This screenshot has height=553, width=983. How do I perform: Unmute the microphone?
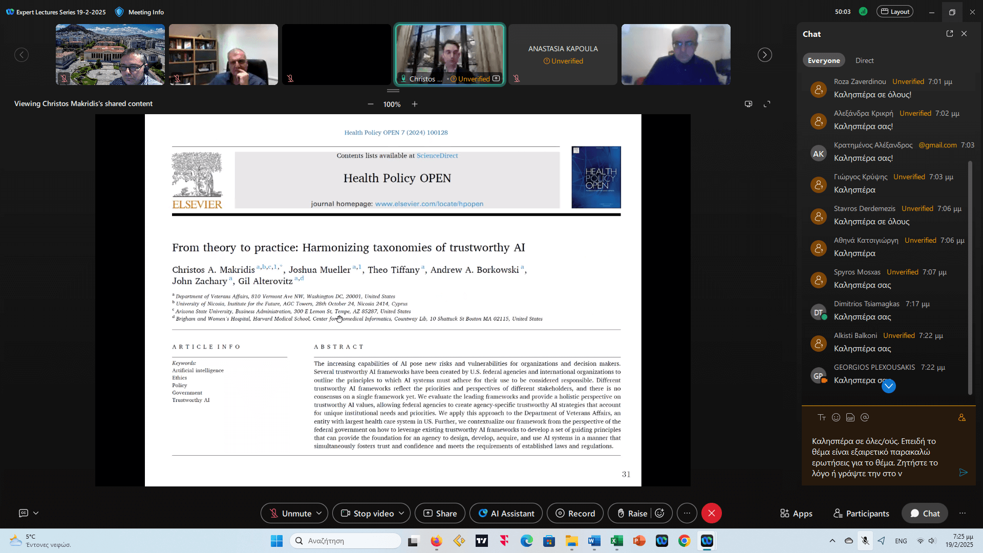coord(290,513)
